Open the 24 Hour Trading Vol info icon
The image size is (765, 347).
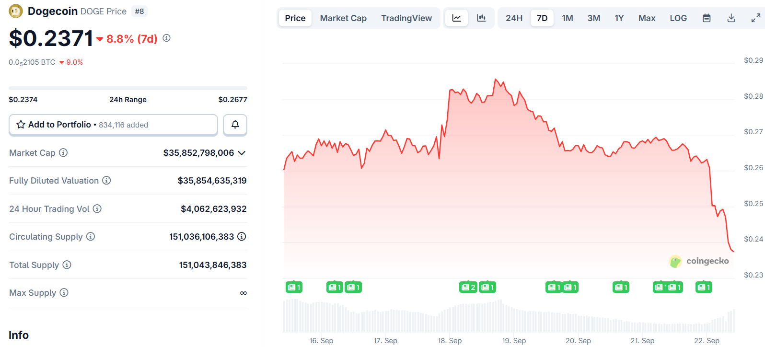[97, 208]
